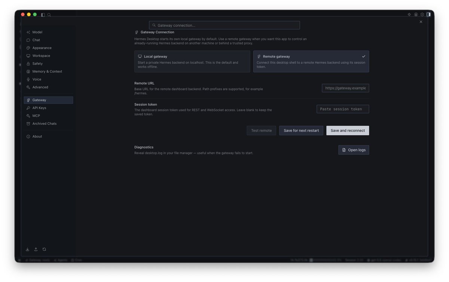
Task: Click the 'Hermes Desktop starts its own local gateway' paragraph
Action: coord(221,41)
